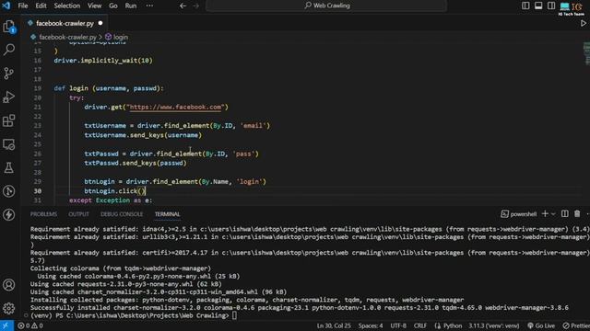Click the Web Crawling command center search

click(x=326, y=6)
